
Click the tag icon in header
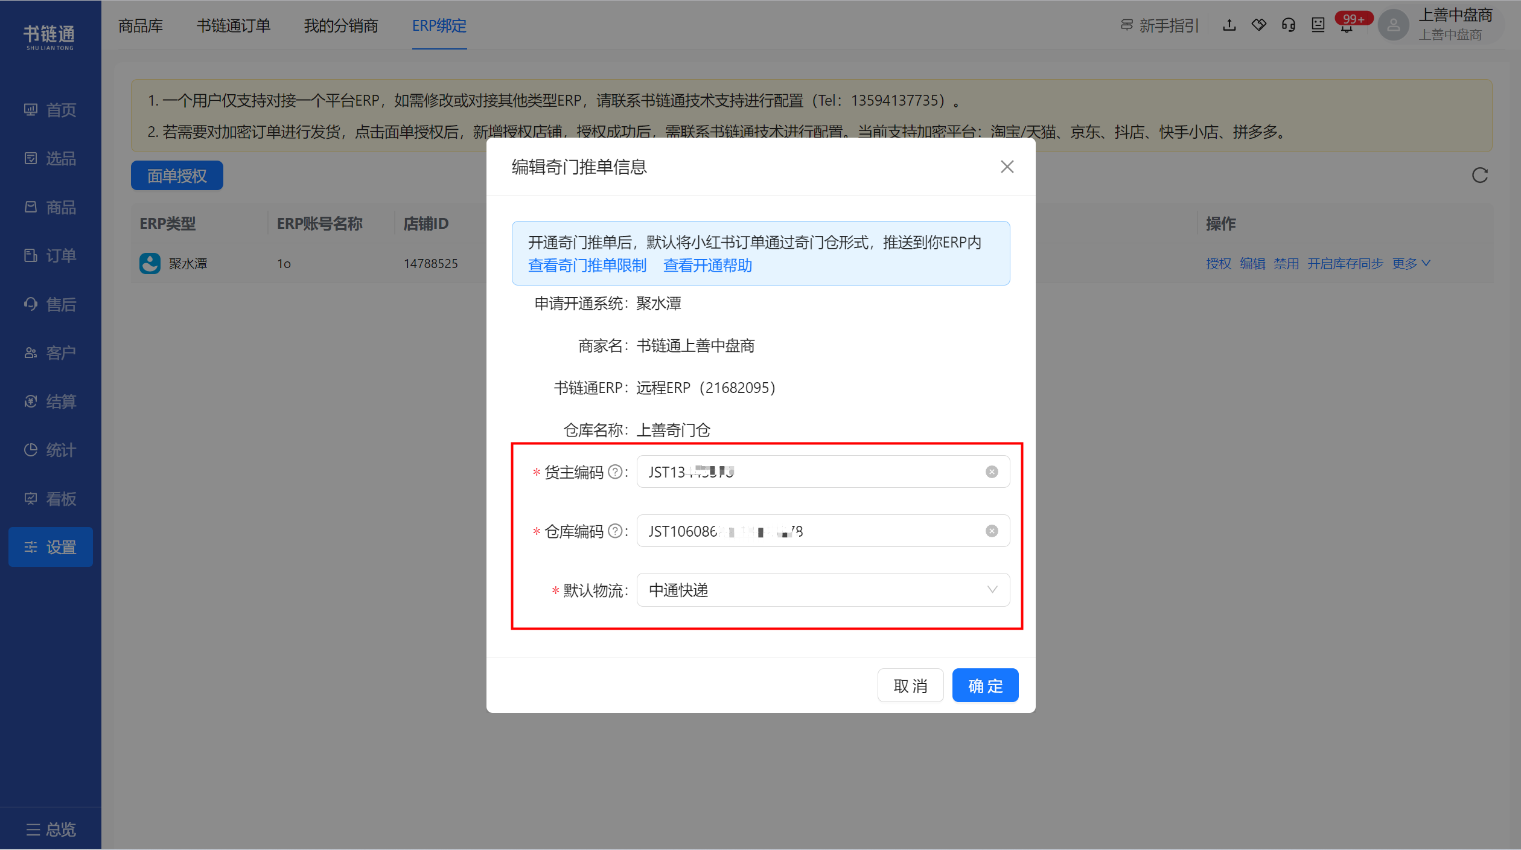tap(1258, 25)
